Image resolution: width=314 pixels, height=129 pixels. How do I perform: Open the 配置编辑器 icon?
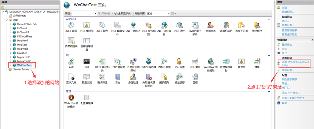(x=87, y=97)
